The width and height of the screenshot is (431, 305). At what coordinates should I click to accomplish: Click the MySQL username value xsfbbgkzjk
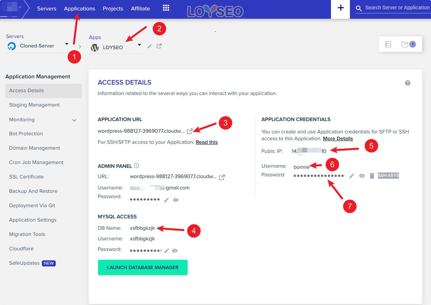(142, 239)
